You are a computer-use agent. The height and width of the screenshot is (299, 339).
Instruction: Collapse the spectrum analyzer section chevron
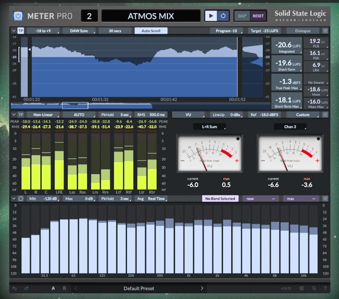click(x=14, y=198)
